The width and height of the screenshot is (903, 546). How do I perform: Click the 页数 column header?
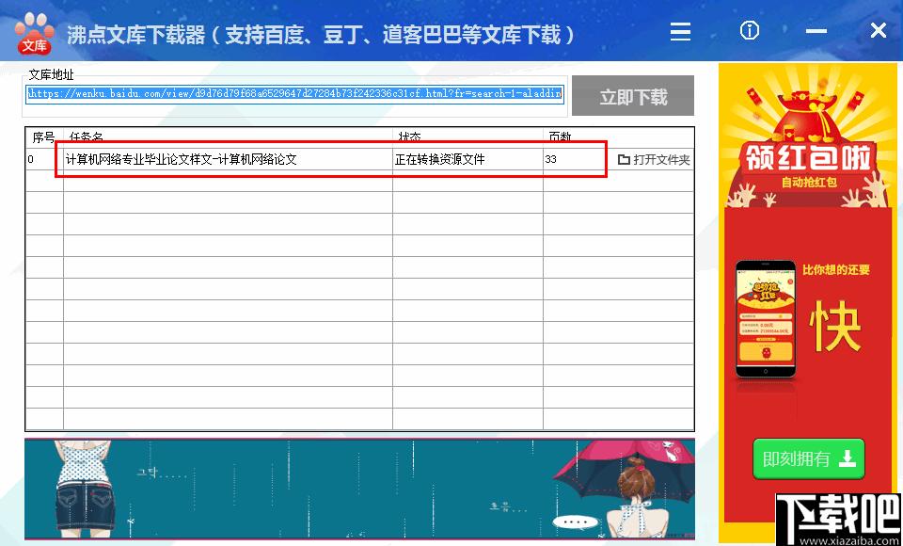(x=560, y=137)
